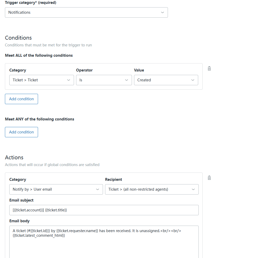Screen dimensions: 259x258
Task: Delete the Ticket Is Created condition
Action: click(209, 69)
